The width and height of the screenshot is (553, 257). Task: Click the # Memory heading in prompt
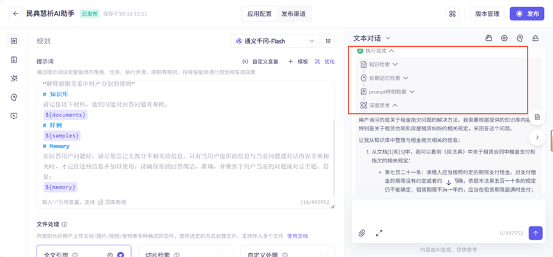click(x=56, y=146)
